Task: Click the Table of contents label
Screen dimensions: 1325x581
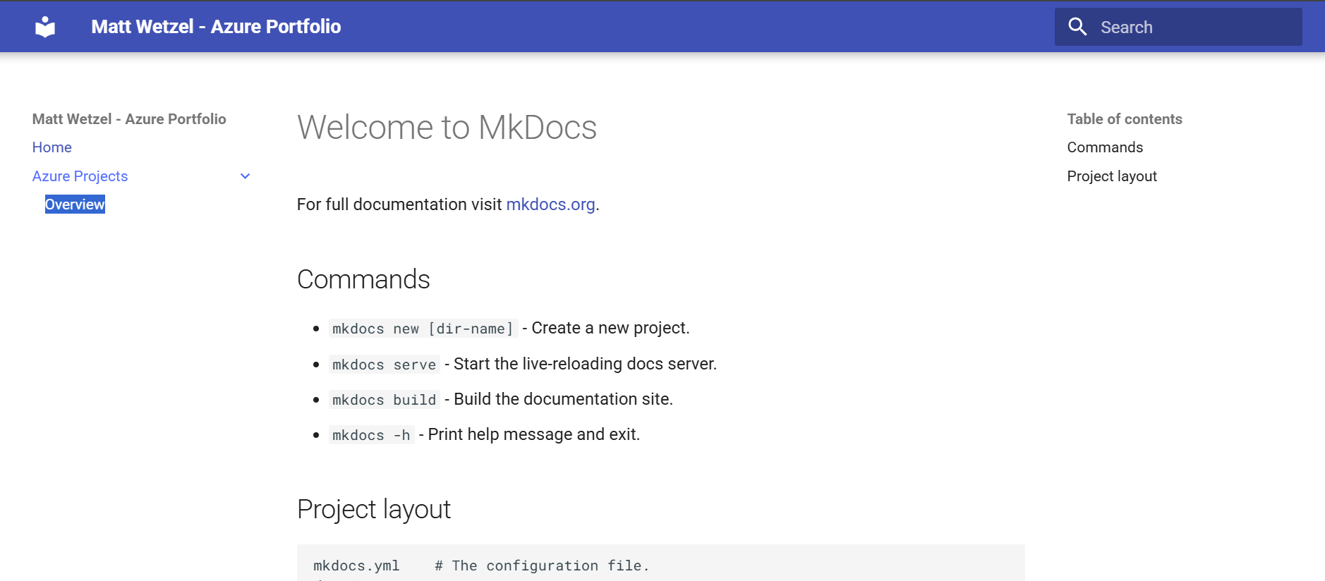Action: click(x=1125, y=119)
